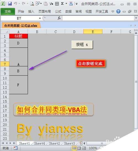
Task: Click the macro record icon in status bar
Action: [15, 148]
